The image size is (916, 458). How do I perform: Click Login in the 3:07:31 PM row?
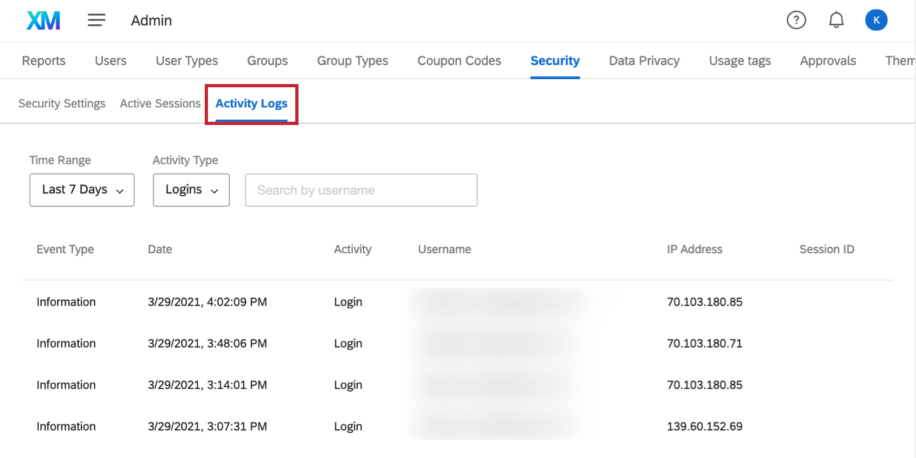348,427
